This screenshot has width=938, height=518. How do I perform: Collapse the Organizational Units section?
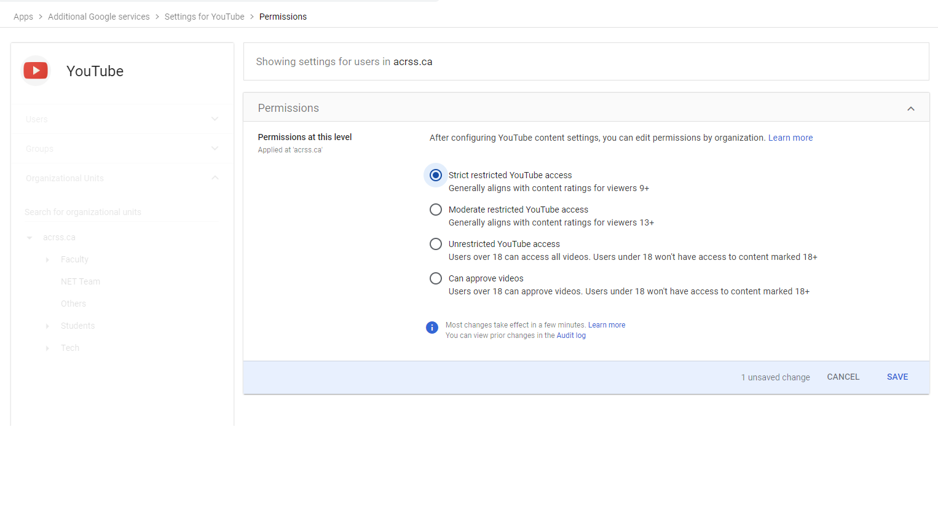pos(215,178)
